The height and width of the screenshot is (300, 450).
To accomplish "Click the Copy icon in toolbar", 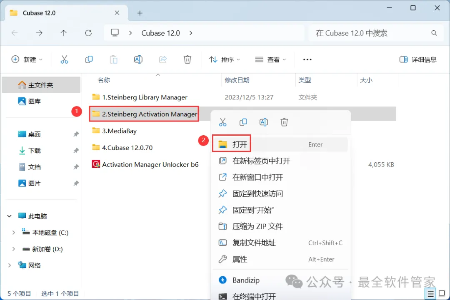I will coord(89,60).
